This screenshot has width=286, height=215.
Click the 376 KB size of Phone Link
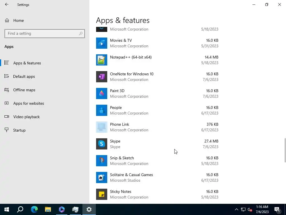(212, 124)
